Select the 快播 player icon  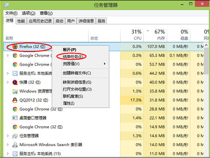pyautogui.click(x=15, y=82)
